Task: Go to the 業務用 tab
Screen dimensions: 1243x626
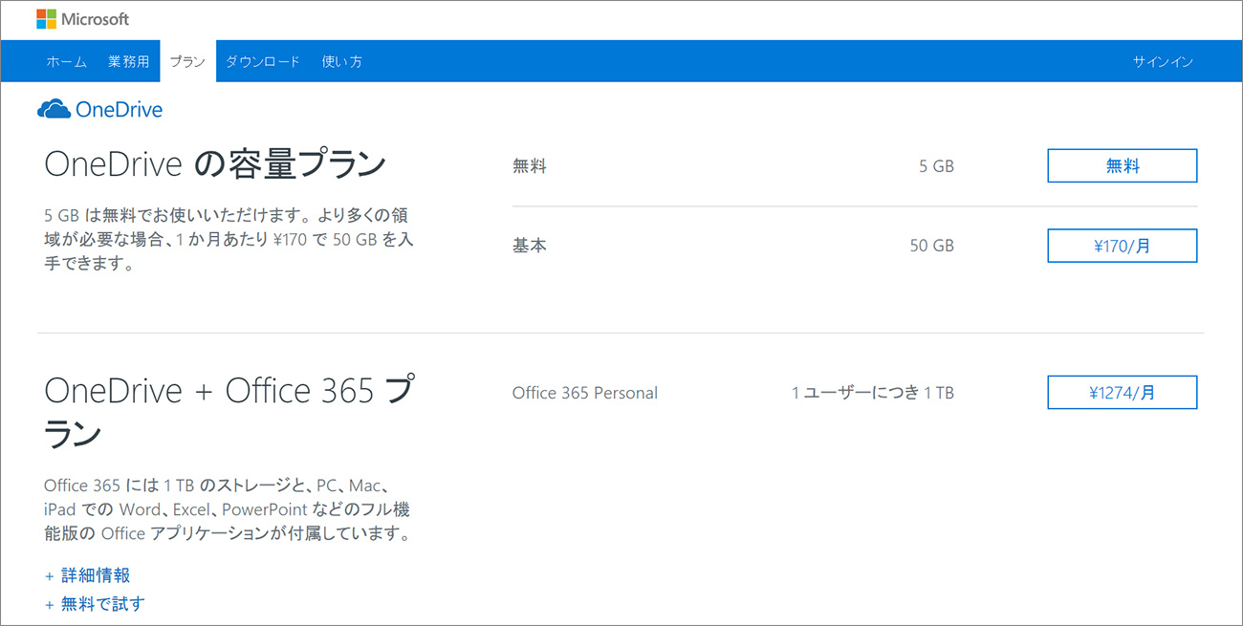Action: (129, 61)
